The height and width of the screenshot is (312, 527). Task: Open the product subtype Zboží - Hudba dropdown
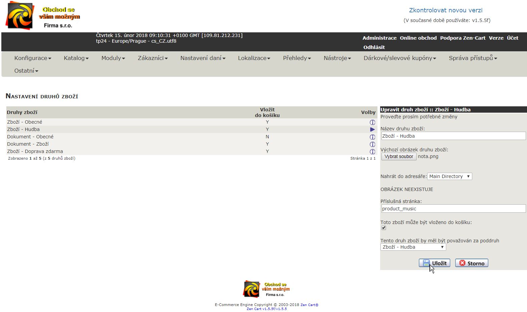tap(413, 247)
